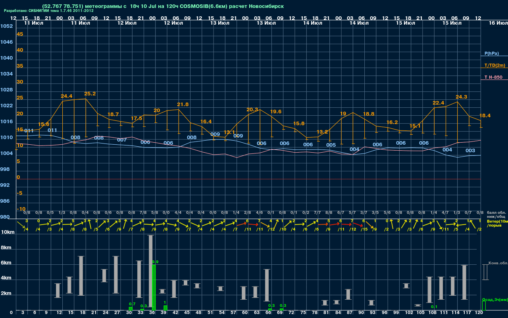Click the 21.8 temperature value

point(183,105)
